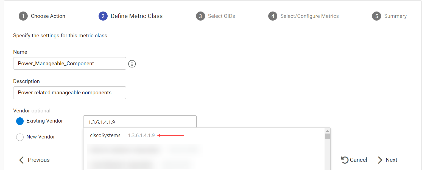Select the New Vendor radio button
Screen dimensions: 422x170
[20, 137]
